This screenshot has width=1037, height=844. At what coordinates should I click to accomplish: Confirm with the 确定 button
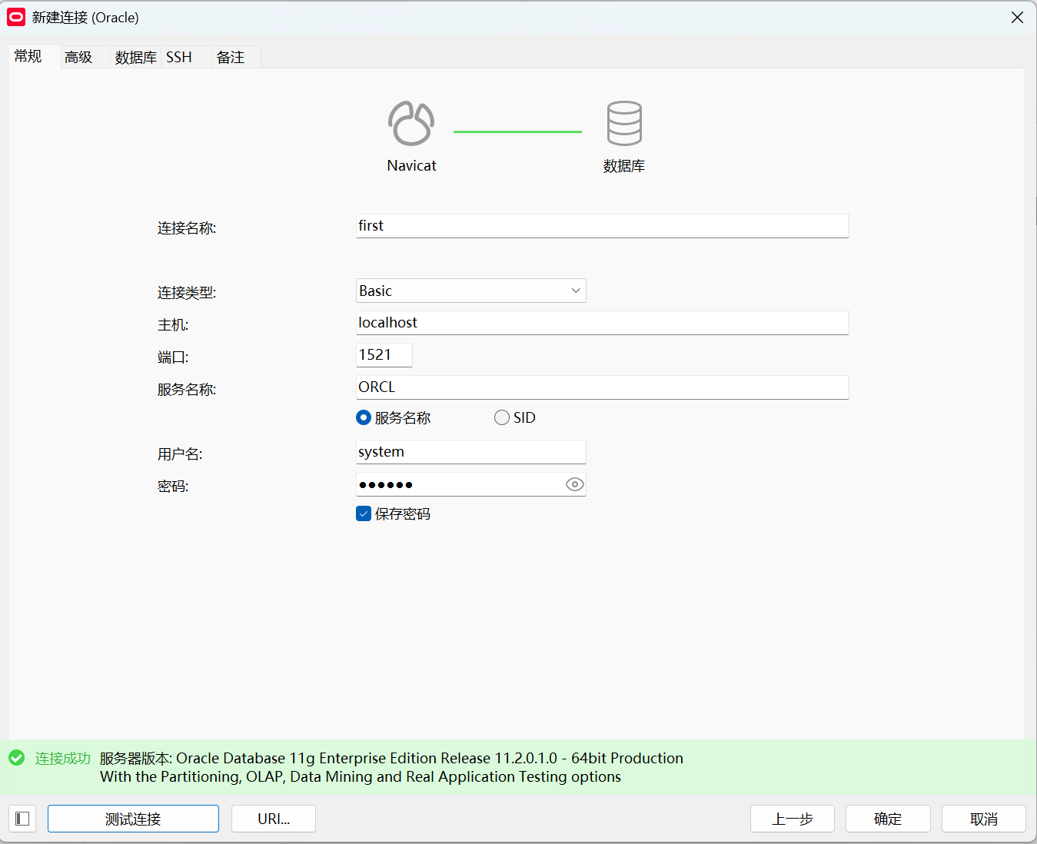(x=888, y=819)
